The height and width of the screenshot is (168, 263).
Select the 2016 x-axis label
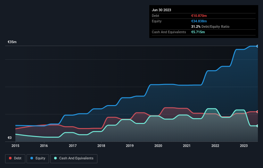tap(44, 146)
